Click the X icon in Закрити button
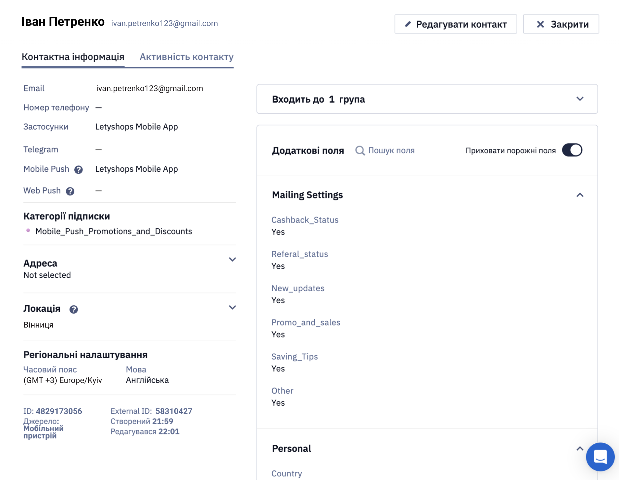The image size is (619, 480). pyautogui.click(x=540, y=24)
